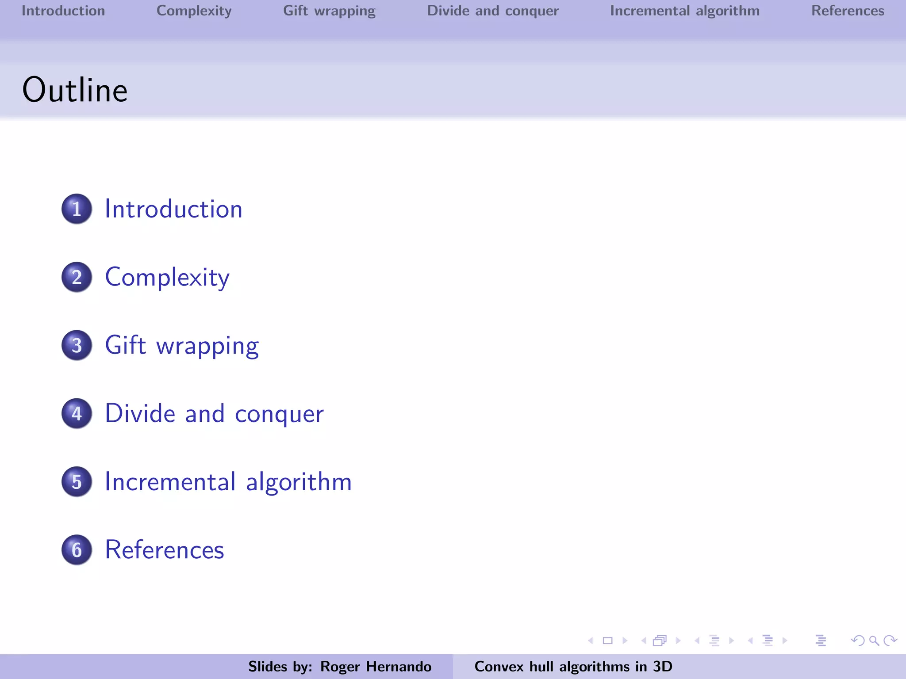
Task: Go to previous subsection arrow
Action: click(x=697, y=641)
